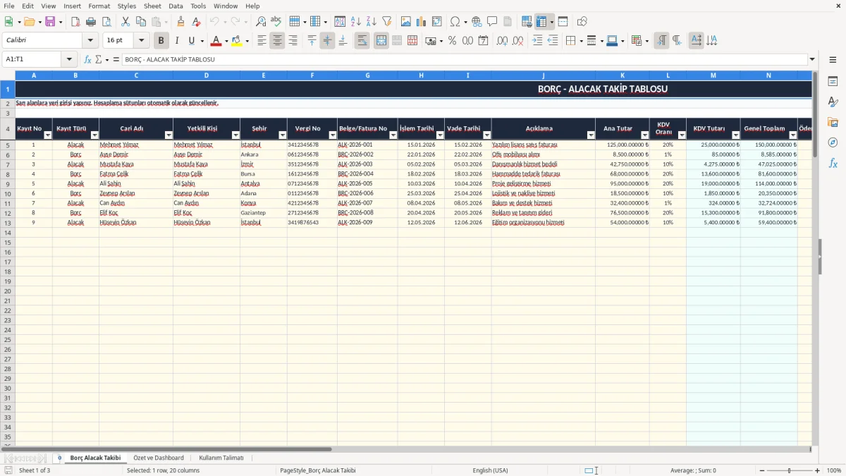Run the Spelling check icon
The height and width of the screenshot is (476, 846).
point(276,22)
